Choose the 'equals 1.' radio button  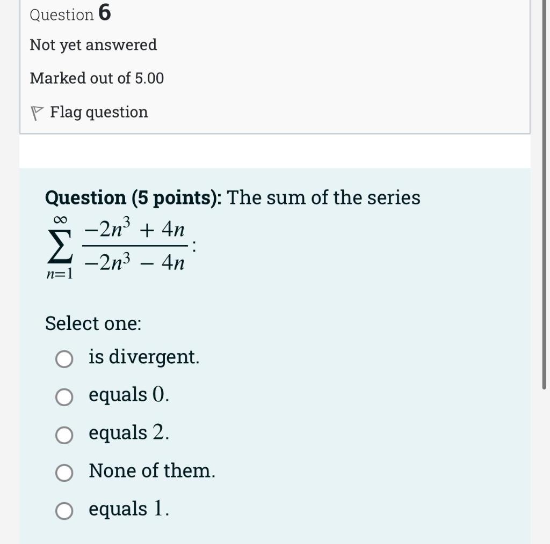coord(64,511)
